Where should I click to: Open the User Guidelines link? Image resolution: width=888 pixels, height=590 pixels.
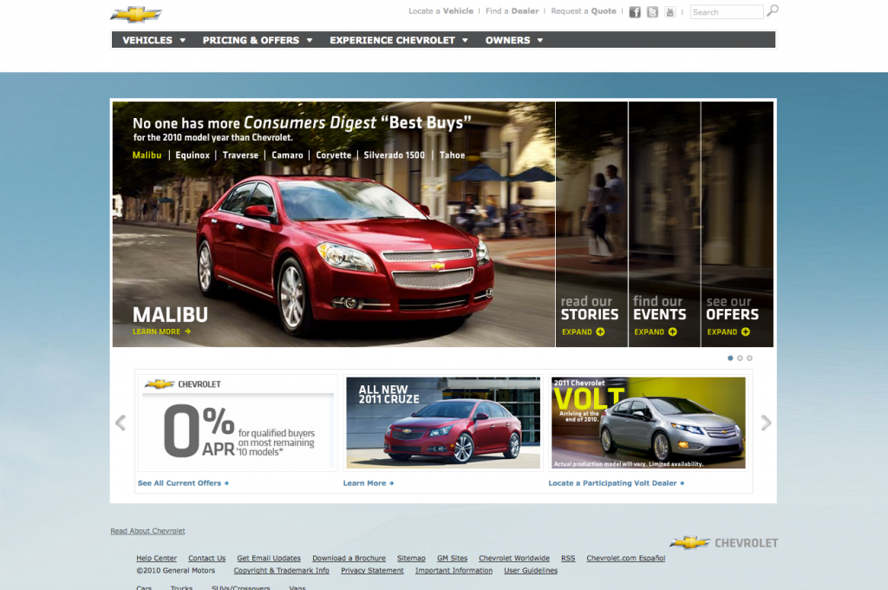[x=531, y=571]
